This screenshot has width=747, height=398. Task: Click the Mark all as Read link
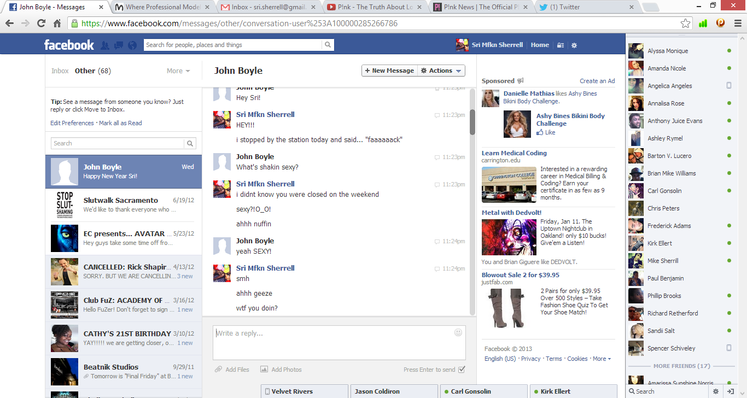click(x=120, y=124)
